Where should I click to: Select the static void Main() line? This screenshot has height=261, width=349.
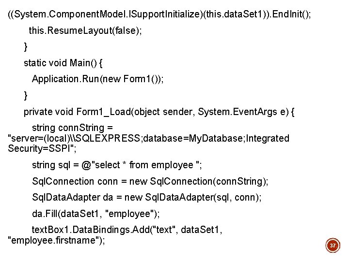point(63,63)
